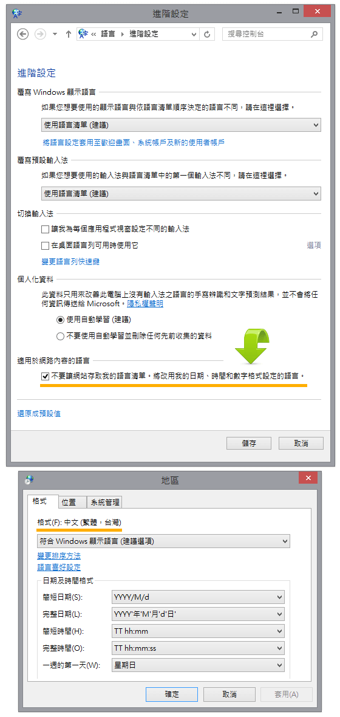The width and height of the screenshot is (340, 717).
Task: Click the back navigation arrow
Action: coord(23,34)
